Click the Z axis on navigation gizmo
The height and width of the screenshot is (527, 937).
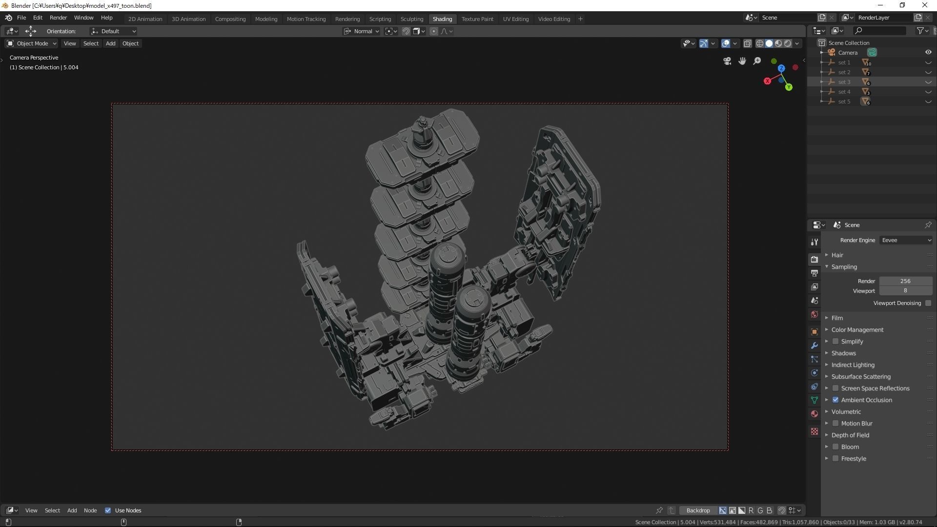tap(781, 68)
